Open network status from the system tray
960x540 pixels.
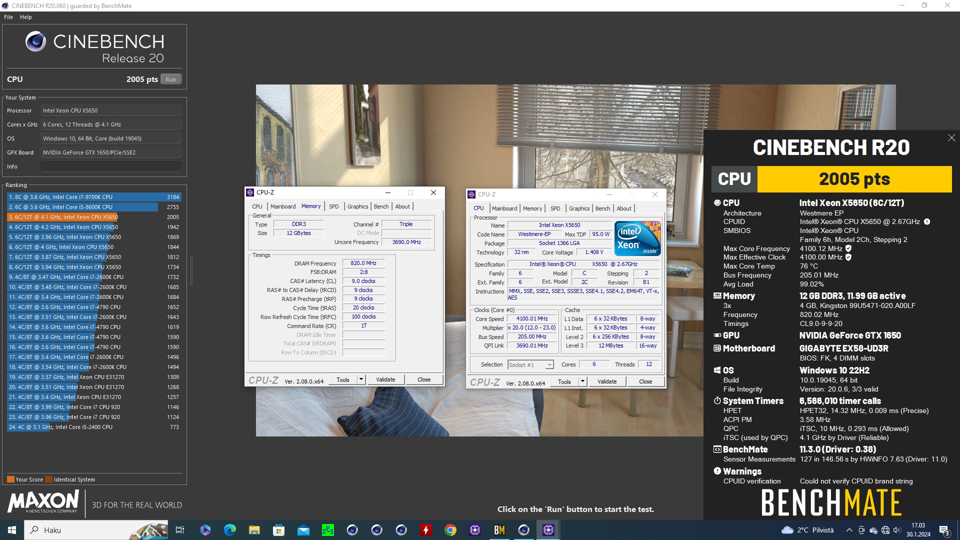tap(885, 530)
